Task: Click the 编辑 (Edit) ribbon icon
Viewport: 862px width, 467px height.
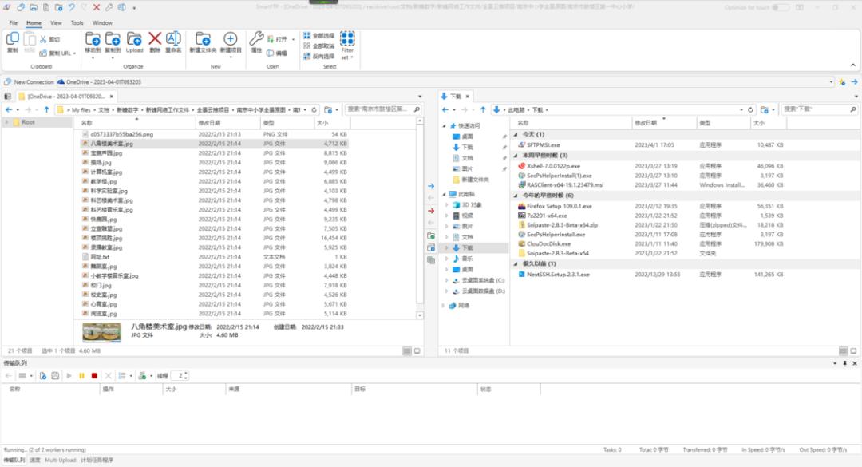Action: pyautogui.click(x=270, y=53)
